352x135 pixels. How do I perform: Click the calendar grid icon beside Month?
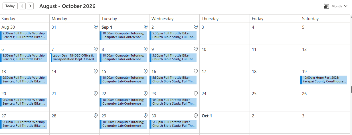click(326, 6)
